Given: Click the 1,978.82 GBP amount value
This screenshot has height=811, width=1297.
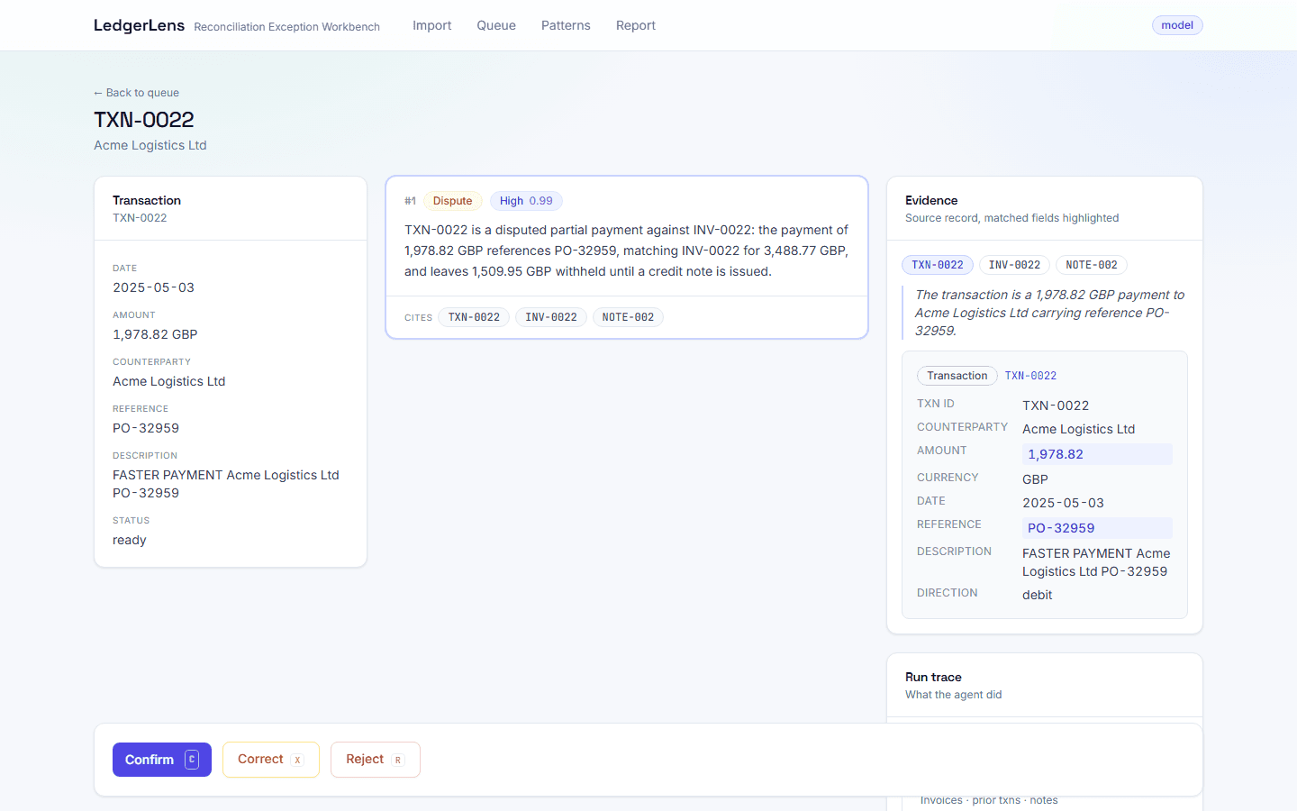Looking at the screenshot, I should pos(155,334).
